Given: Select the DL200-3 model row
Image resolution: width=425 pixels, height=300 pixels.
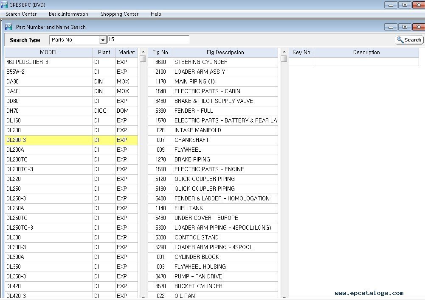Looking at the screenshot, I should 49,140.
